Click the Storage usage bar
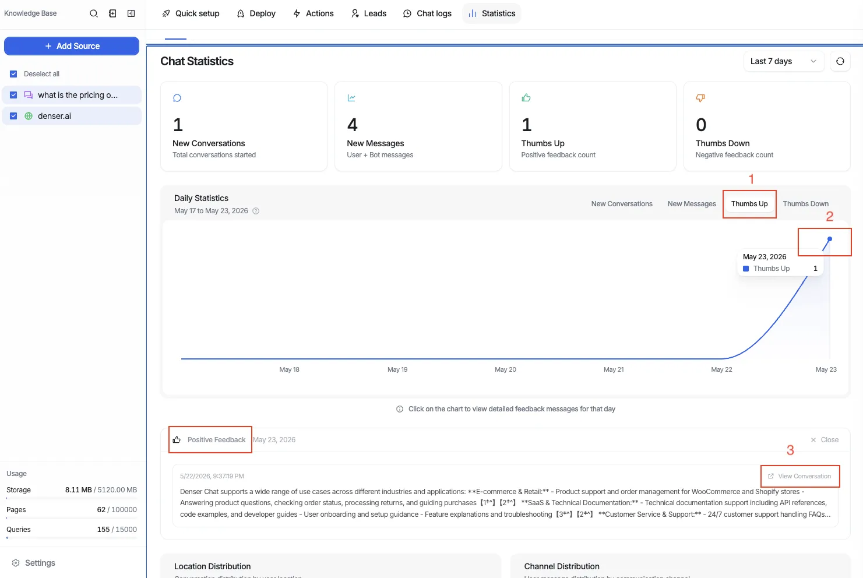 (72, 498)
